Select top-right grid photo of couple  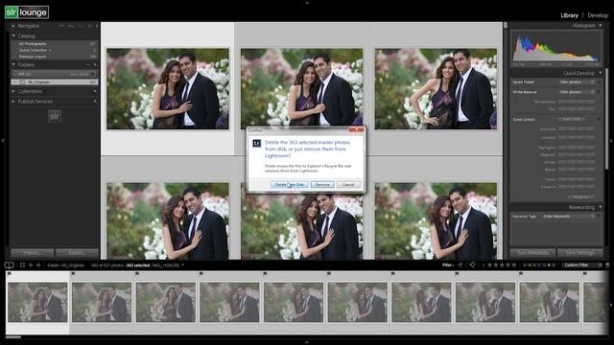click(x=436, y=89)
